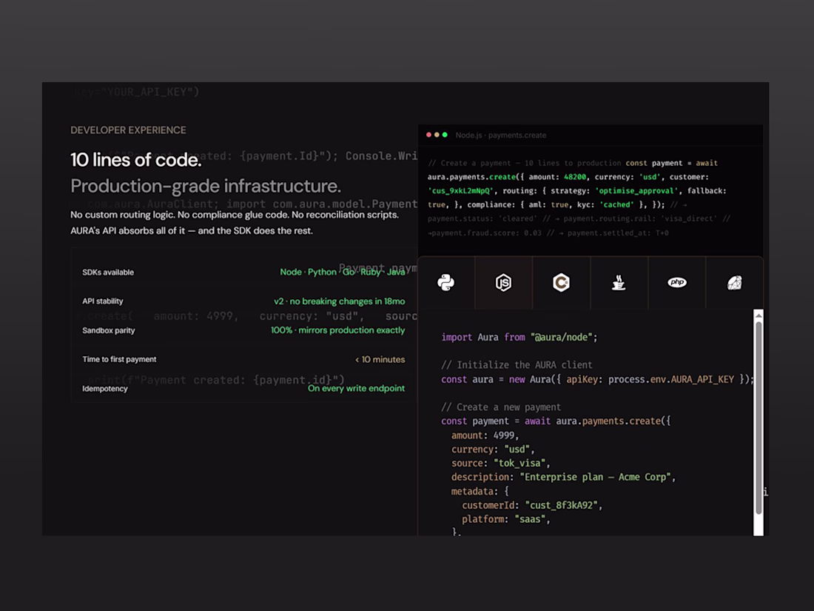Click the 'API stability' row label

pyautogui.click(x=103, y=301)
